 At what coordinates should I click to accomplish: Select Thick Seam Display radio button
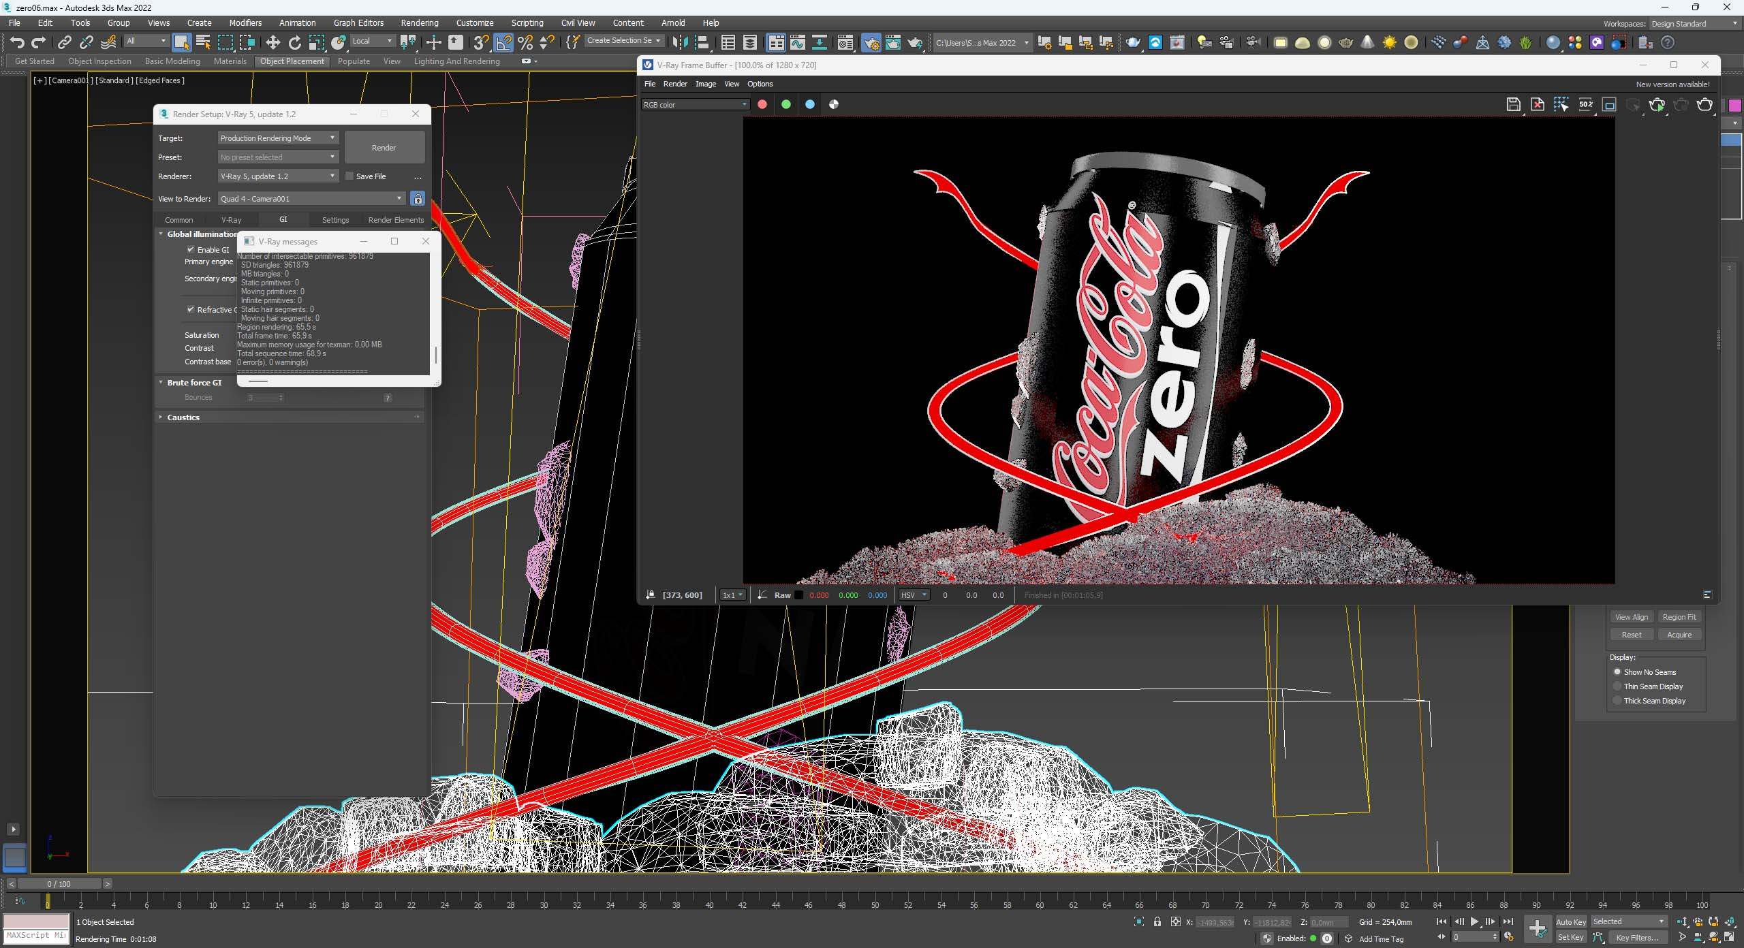click(1617, 700)
